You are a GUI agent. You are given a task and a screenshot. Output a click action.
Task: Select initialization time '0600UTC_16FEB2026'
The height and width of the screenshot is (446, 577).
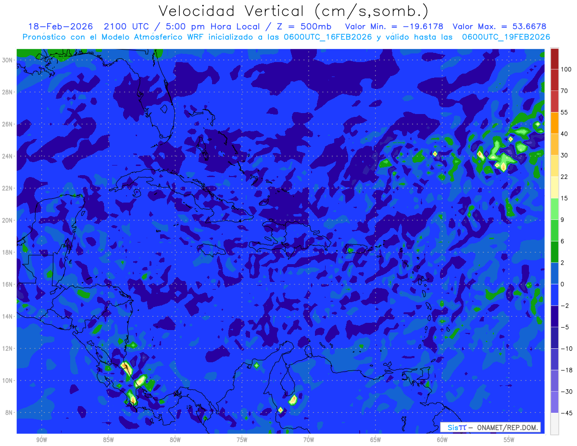tap(327, 37)
